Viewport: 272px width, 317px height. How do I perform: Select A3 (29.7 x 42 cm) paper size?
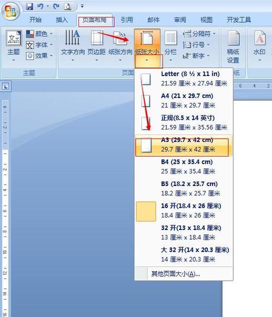tap(184, 145)
